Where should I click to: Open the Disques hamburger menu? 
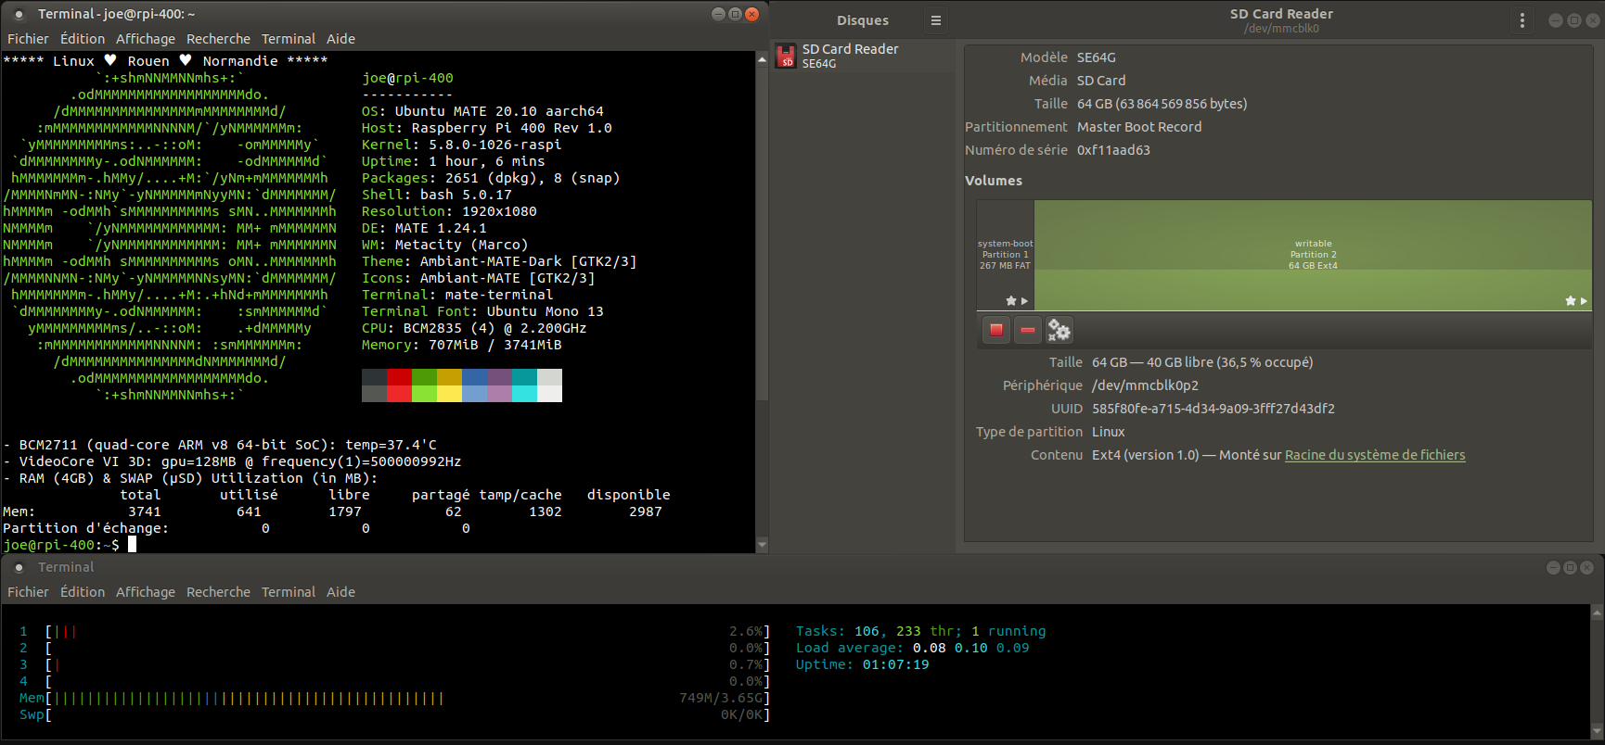click(935, 20)
